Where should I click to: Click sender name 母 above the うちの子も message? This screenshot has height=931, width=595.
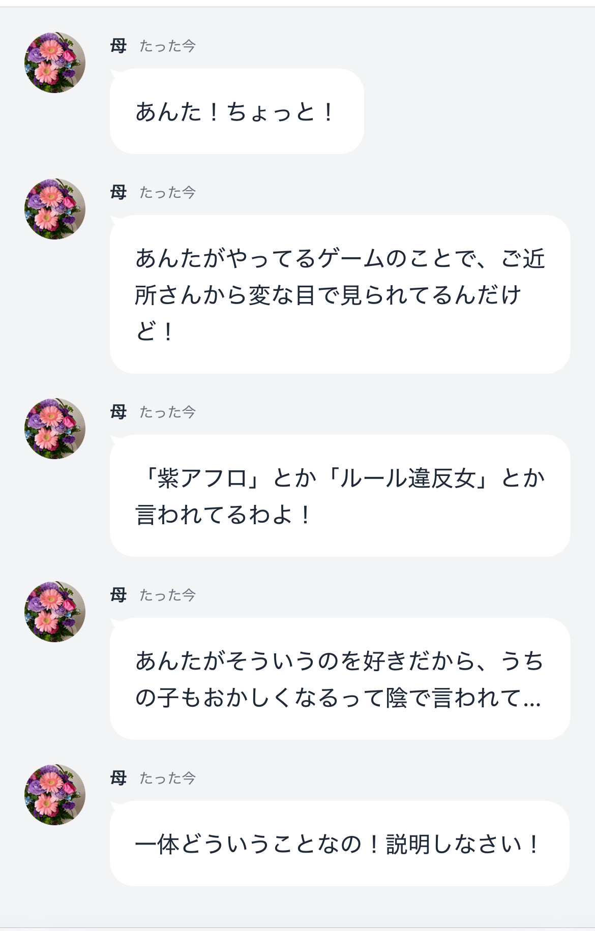118,595
